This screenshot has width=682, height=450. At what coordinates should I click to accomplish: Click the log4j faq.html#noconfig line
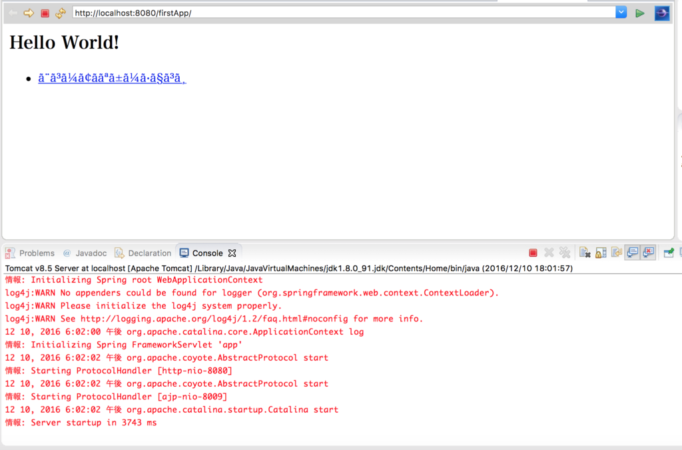click(x=214, y=319)
